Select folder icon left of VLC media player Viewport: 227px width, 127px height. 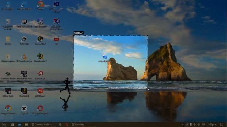pos(8,58)
